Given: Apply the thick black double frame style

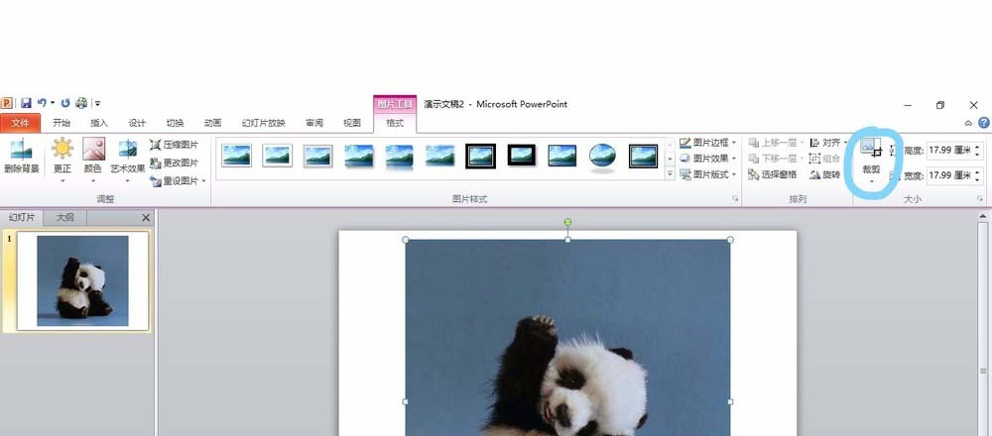Looking at the screenshot, I should coord(480,156).
